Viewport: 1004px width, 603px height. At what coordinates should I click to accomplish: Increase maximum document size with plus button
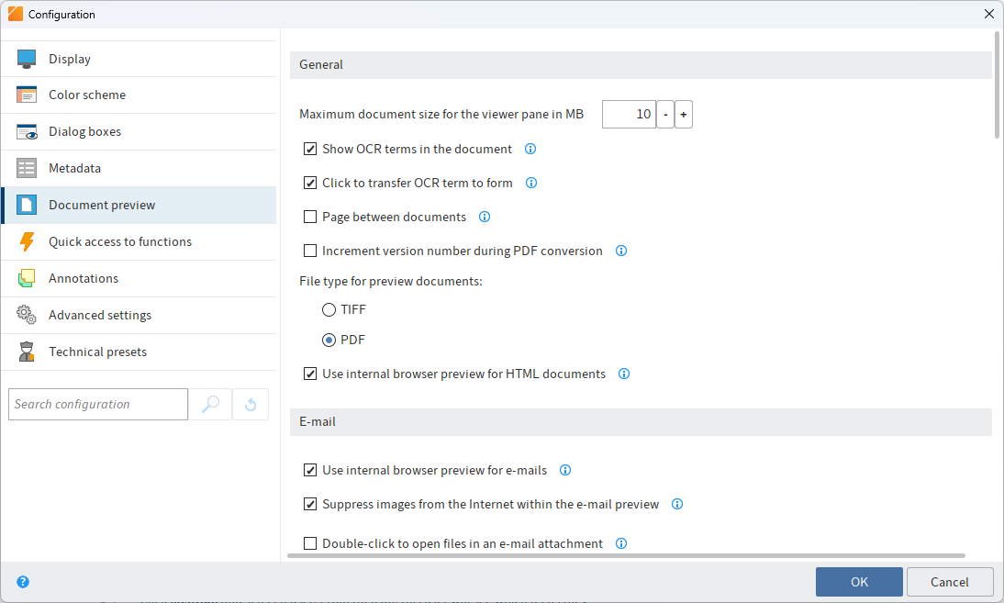click(x=683, y=114)
